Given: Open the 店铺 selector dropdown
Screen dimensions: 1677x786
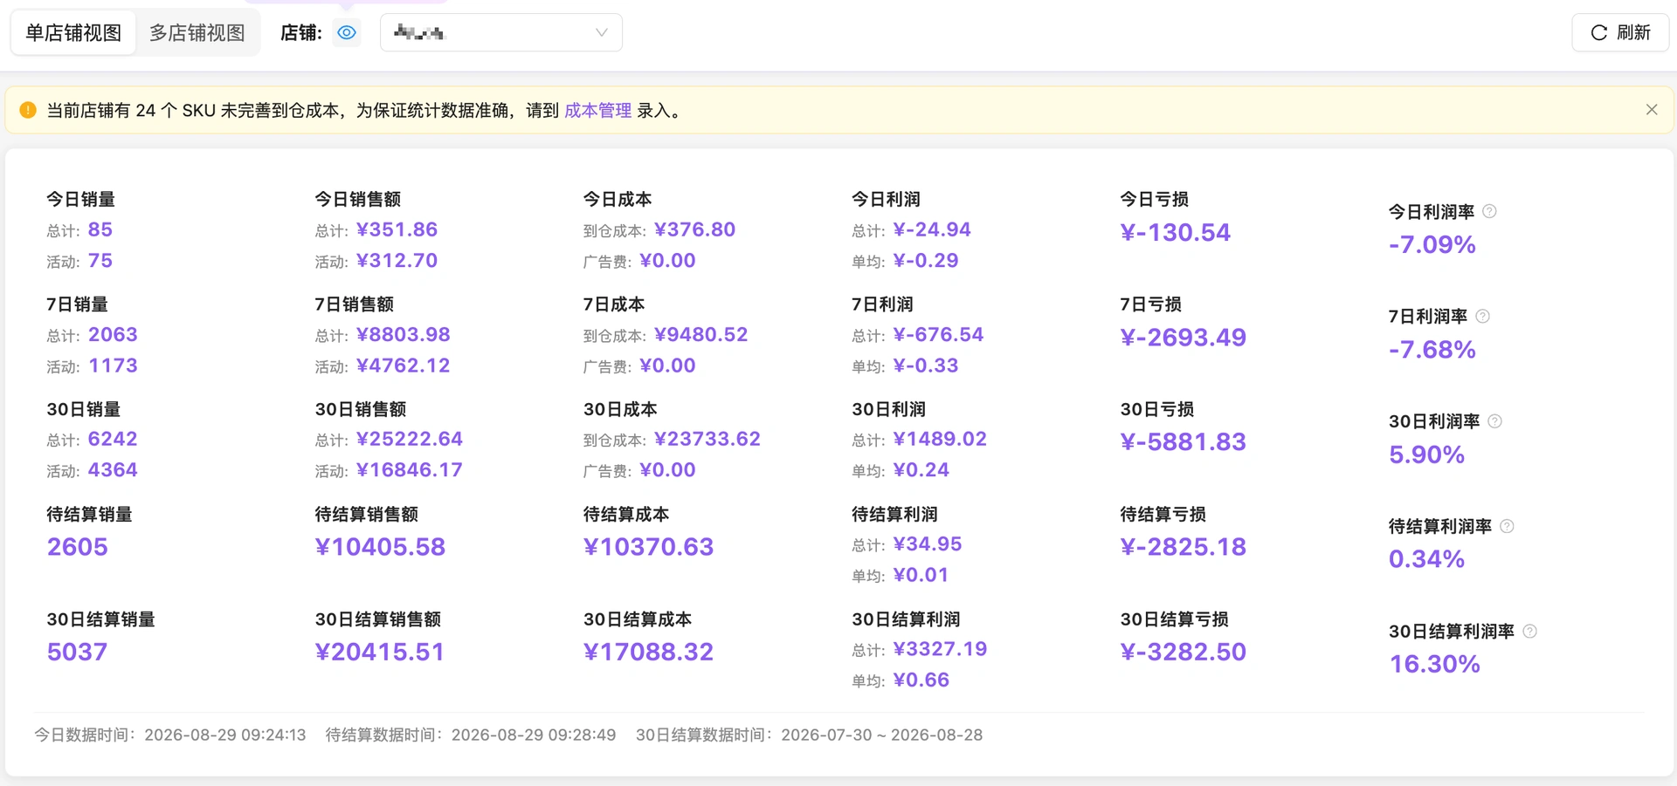Looking at the screenshot, I should 501,33.
